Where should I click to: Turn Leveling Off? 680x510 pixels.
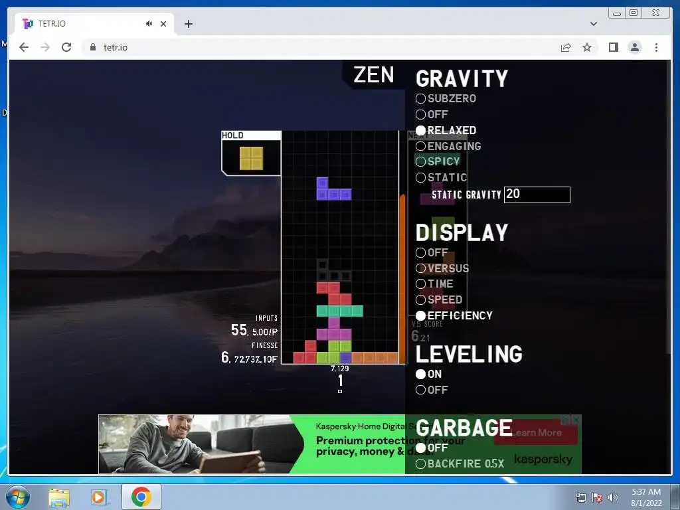(432, 390)
